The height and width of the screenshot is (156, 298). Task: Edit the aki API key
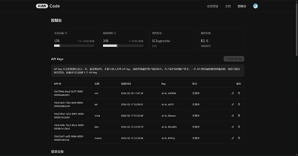click(233, 104)
